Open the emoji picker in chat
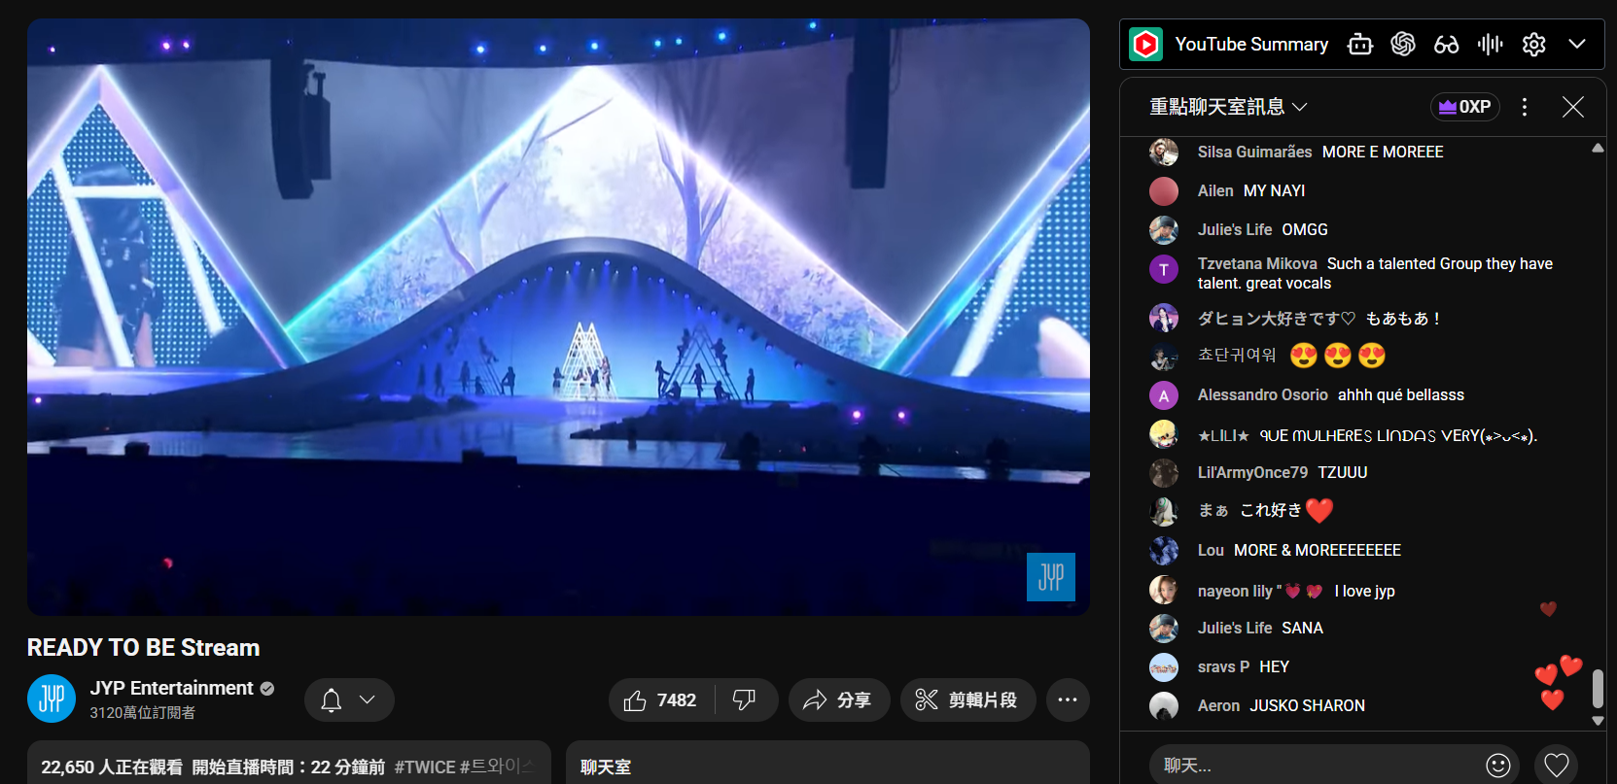Viewport: 1617px width, 784px height. click(x=1497, y=766)
